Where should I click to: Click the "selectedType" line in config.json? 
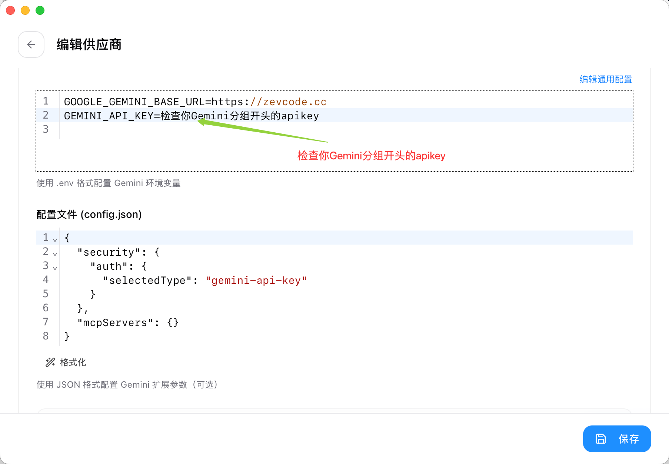coord(346,280)
